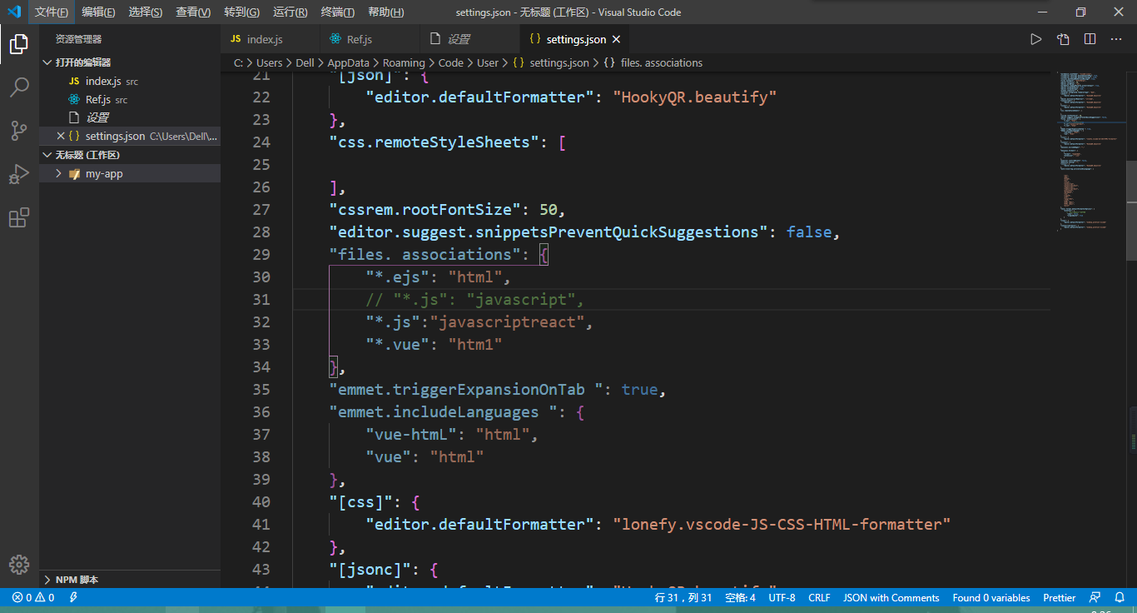This screenshot has height=613, width=1137.
Task: Open the 终端(T) menu
Action: [x=337, y=12]
